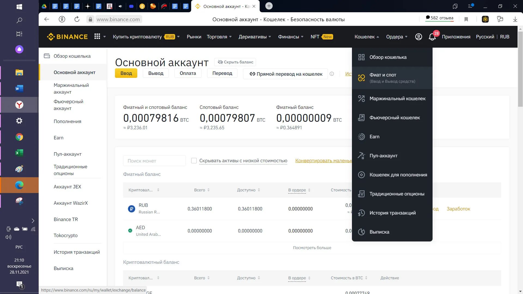The height and width of the screenshot is (294, 523).
Task: Open the Binance extension icon in toolbar
Action: 485,19
